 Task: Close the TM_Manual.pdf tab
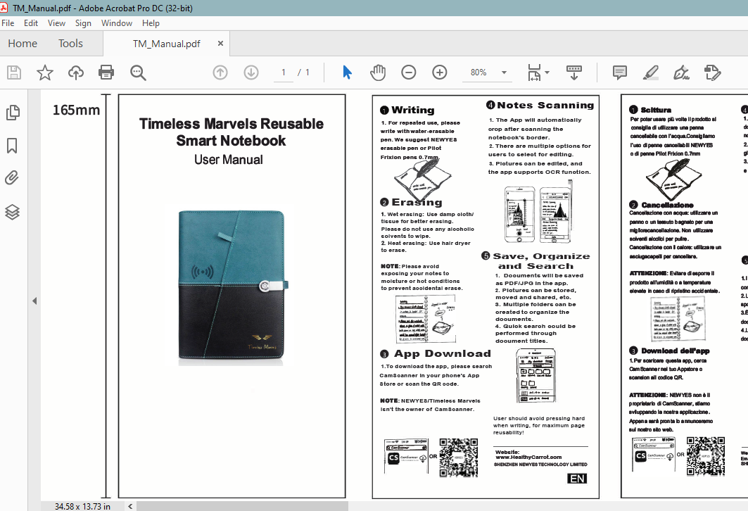point(220,44)
